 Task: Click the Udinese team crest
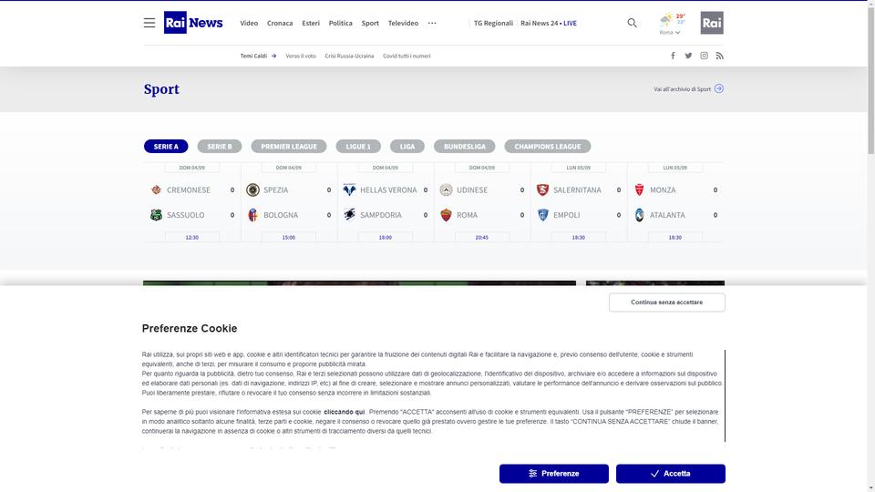point(446,190)
